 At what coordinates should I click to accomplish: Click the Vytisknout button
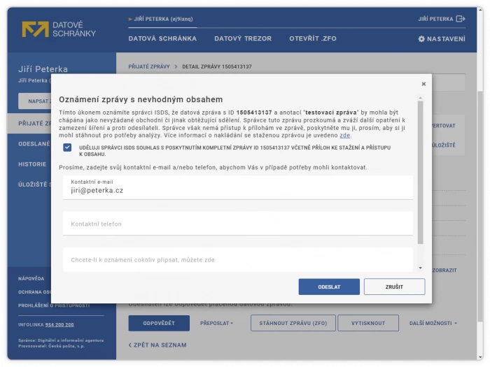368,323
